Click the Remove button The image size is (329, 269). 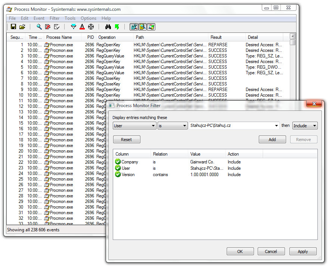click(x=304, y=140)
